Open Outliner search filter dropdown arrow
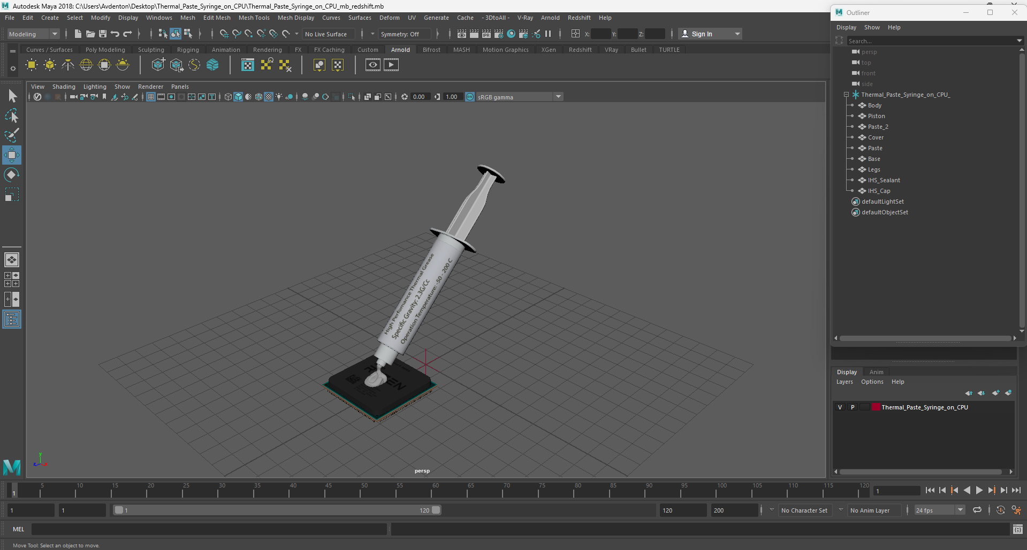1027x550 pixels. [1019, 41]
